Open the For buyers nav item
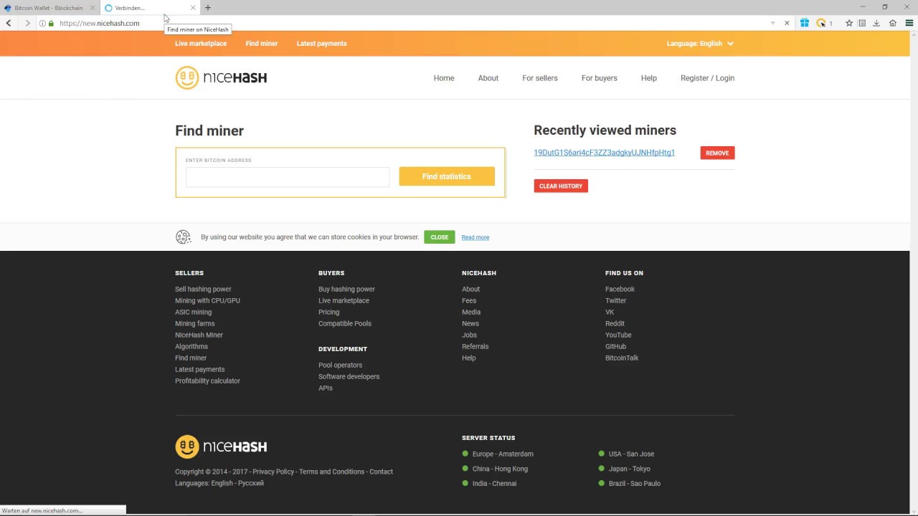This screenshot has height=516, width=918. pos(600,78)
